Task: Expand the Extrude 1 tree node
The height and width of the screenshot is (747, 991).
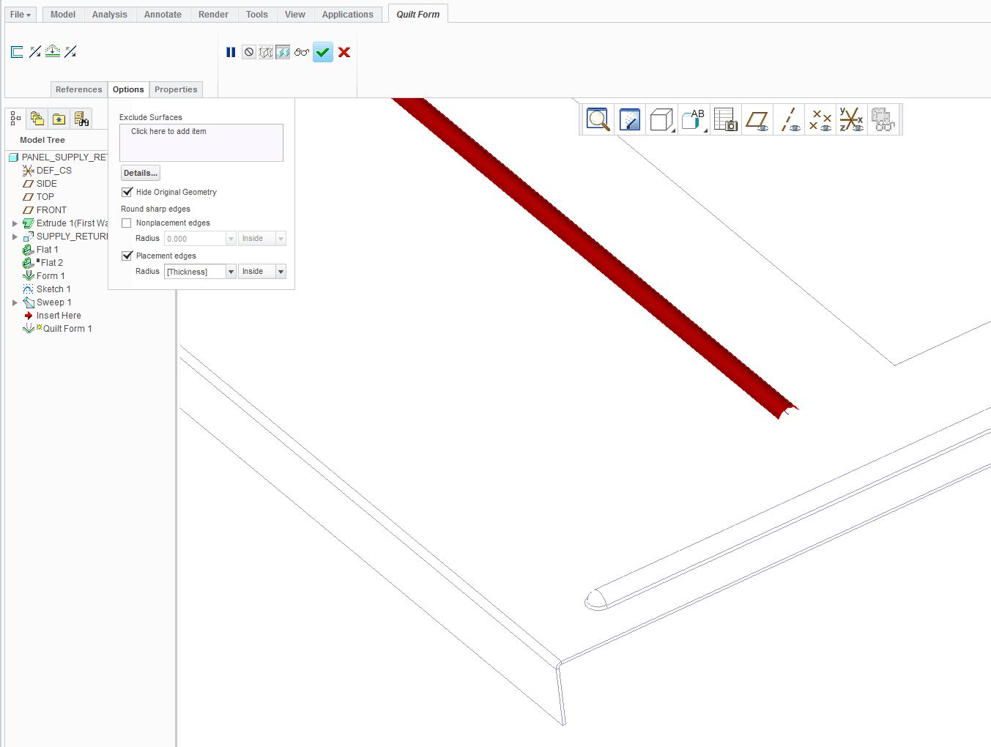Action: point(15,223)
